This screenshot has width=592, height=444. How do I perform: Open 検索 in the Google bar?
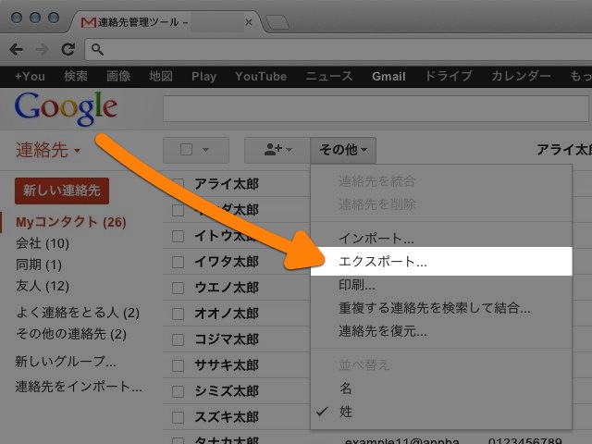tap(76, 76)
